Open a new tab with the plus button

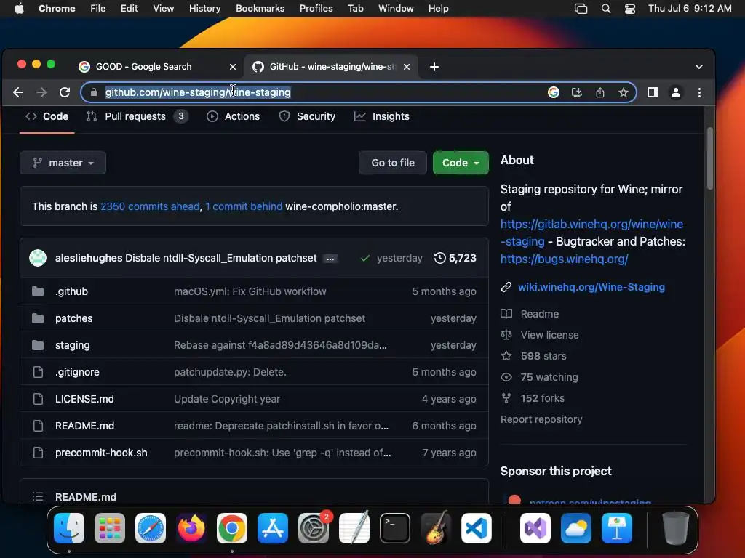434,67
